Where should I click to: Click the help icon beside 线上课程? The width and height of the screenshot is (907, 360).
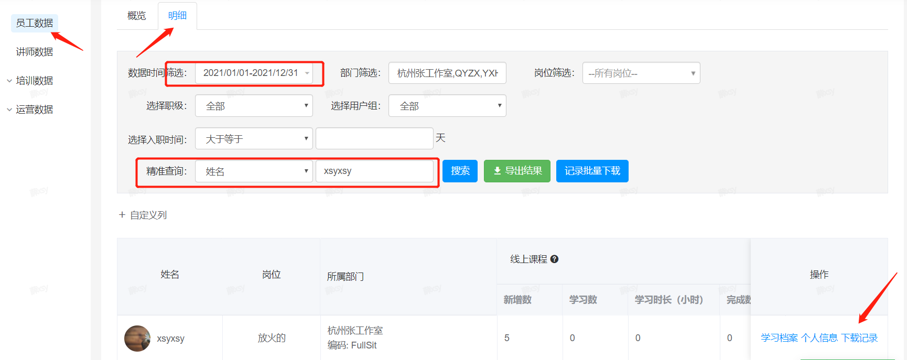pos(554,259)
